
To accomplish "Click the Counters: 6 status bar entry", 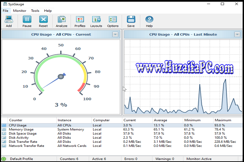I will [69, 159].
